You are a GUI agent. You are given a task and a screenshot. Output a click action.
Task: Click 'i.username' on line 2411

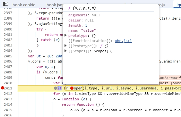tap(146, 88)
